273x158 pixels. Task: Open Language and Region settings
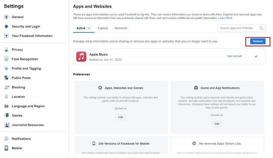click(x=28, y=106)
